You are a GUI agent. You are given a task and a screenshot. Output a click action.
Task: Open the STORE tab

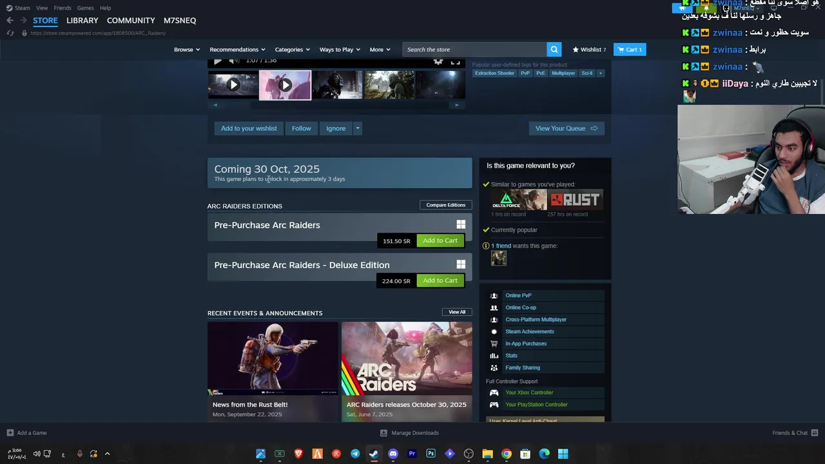coord(45,21)
